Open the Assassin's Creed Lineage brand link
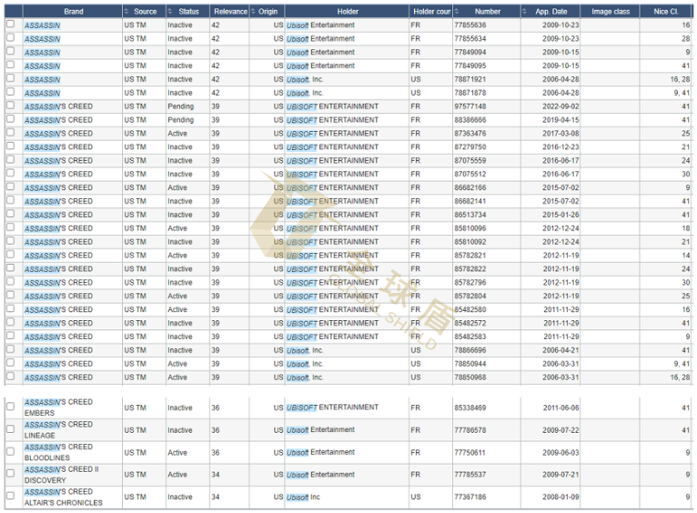 58,430
